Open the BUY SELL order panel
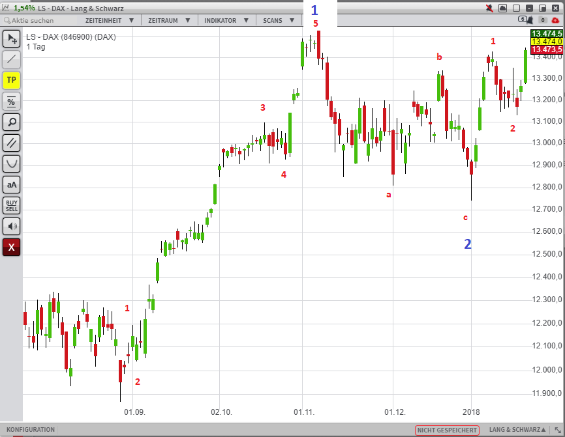Screen dimensions: 565x437 (12, 206)
